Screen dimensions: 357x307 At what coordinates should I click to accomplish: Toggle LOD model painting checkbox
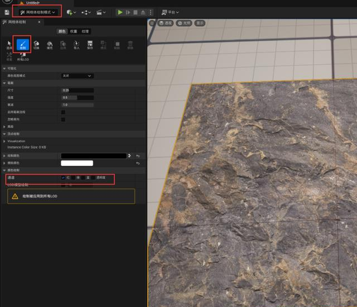(63, 185)
